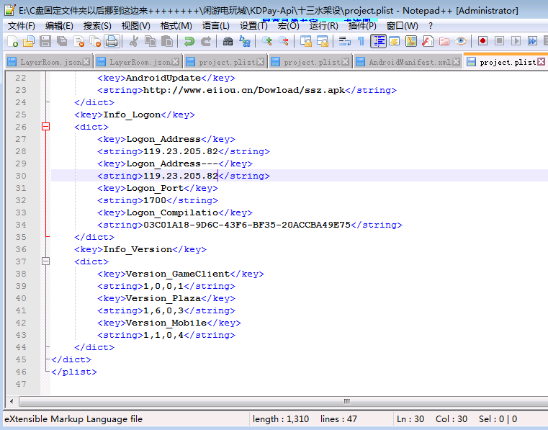Viewport: 548px width, 430px height.
Task: Click the Cut scissors icon
Action: click(x=133, y=42)
